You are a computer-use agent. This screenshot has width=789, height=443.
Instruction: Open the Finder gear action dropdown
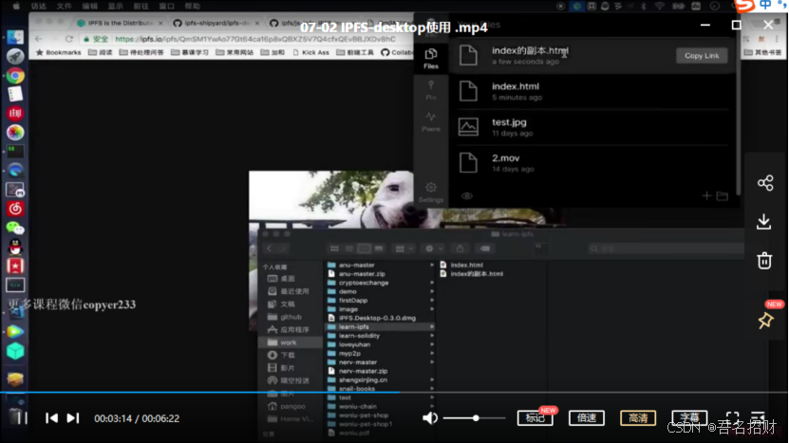click(x=433, y=249)
